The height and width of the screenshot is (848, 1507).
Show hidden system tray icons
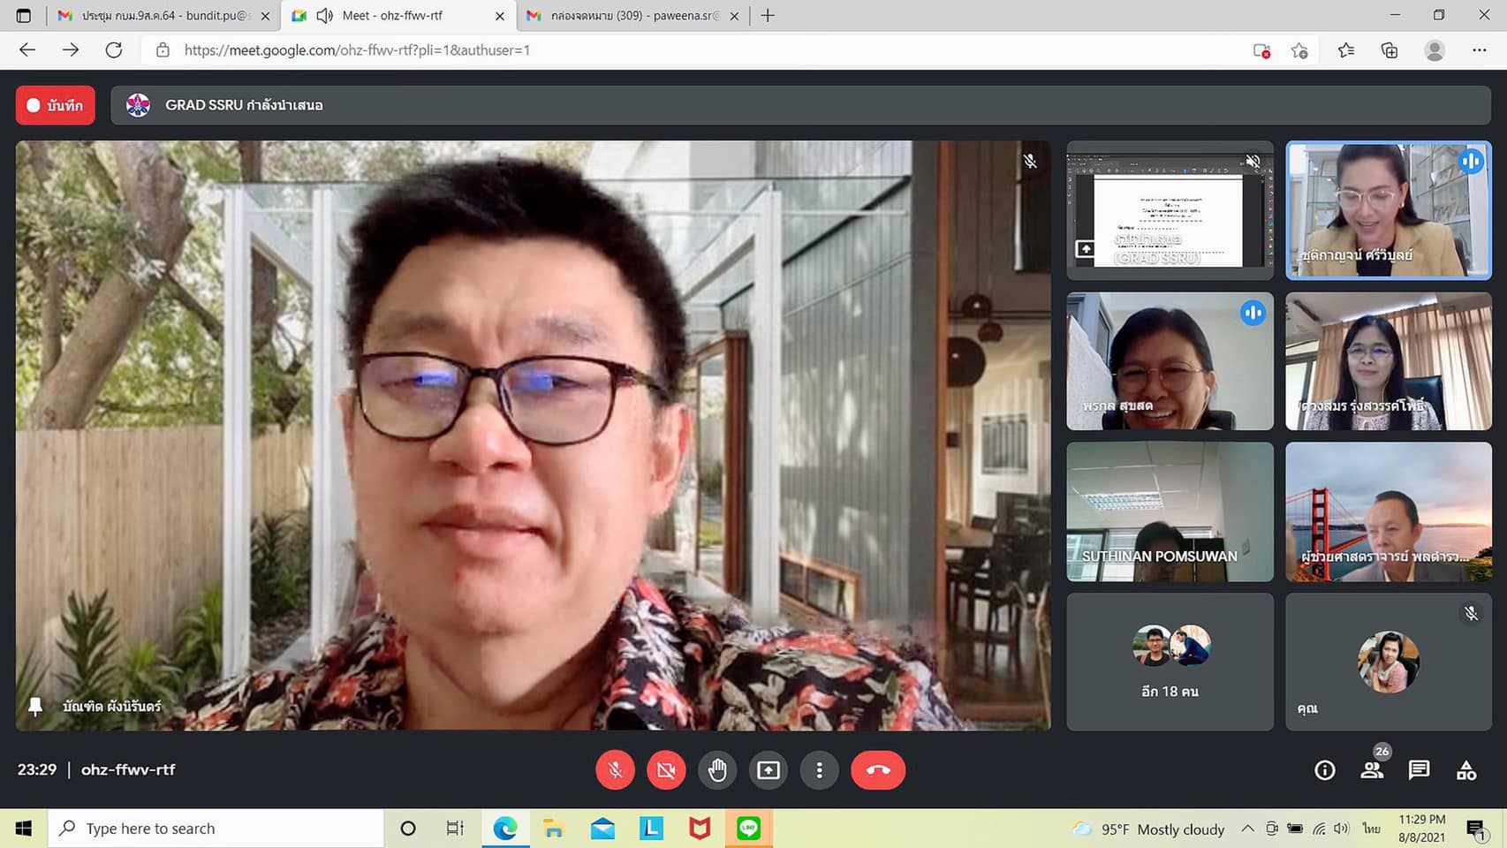(x=1247, y=829)
